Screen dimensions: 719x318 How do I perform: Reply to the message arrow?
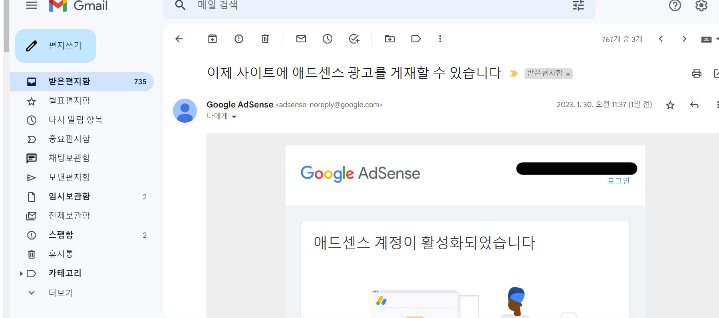[x=694, y=105]
